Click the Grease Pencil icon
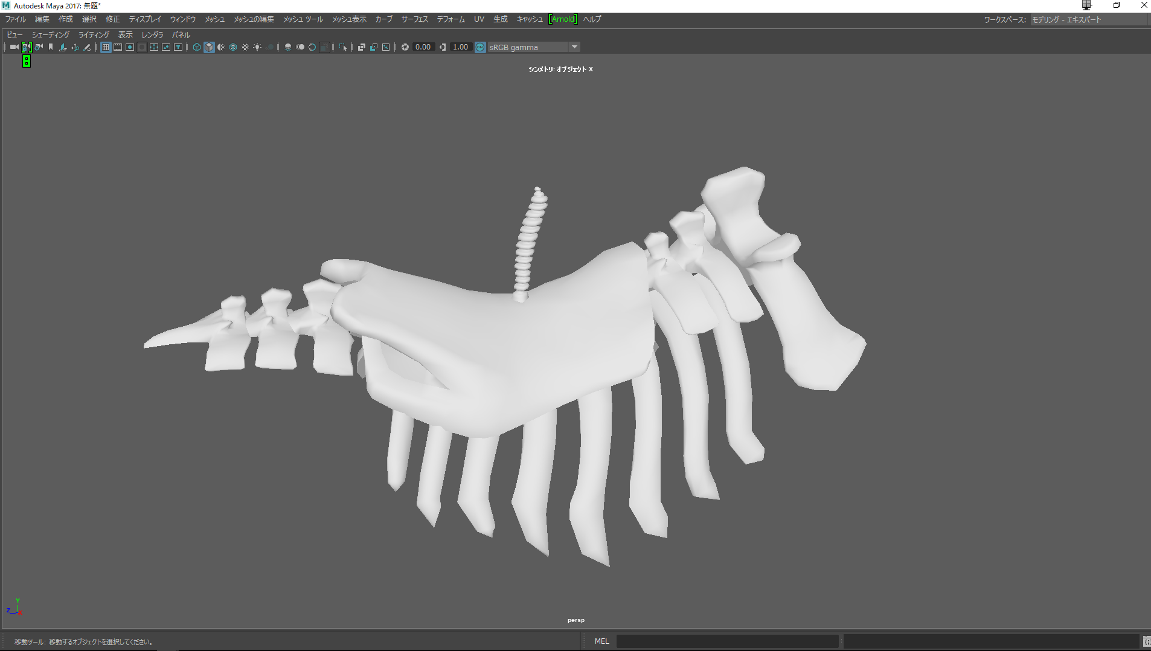Image resolution: width=1151 pixels, height=651 pixels. [87, 47]
